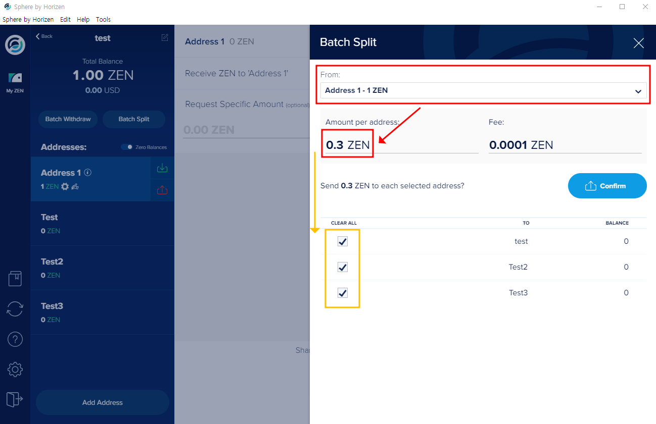Screen dimensions: 656x424
Task: Click the info icon next to Address 1
Action: click(x=87, y=172)
